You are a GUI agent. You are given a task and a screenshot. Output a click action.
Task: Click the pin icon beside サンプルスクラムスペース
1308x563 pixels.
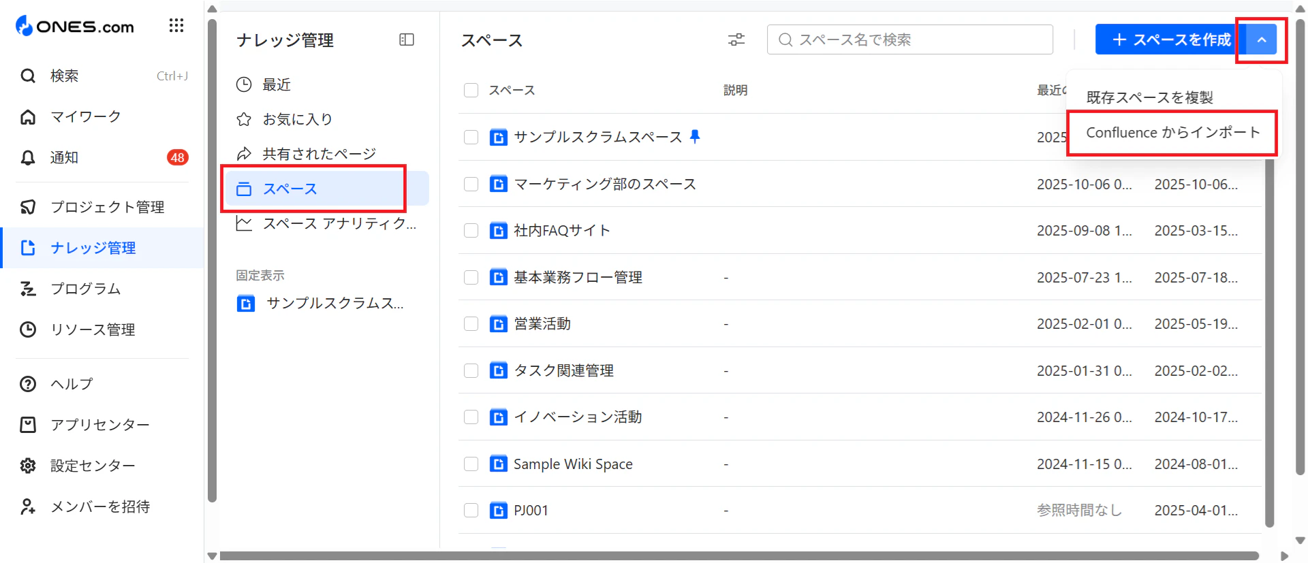[x=695, y=136]
